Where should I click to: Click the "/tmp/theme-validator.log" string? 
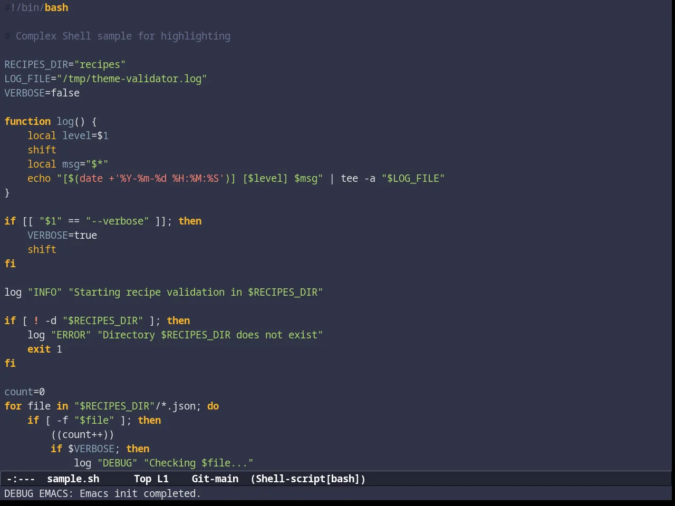click(132, 79)
